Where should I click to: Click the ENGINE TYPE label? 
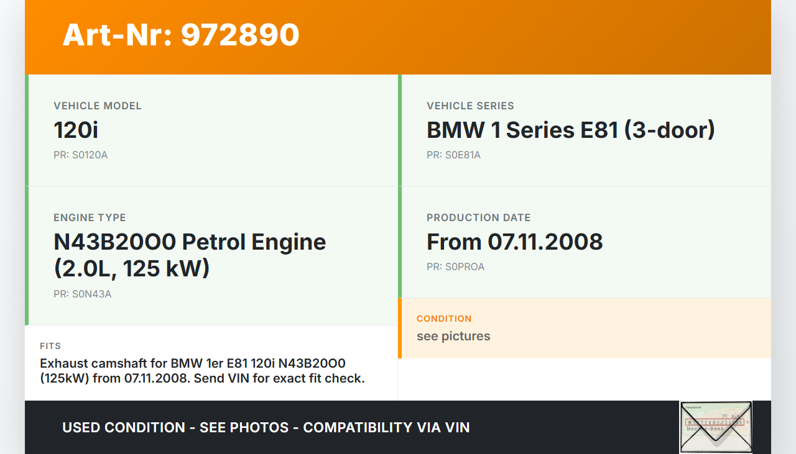pos(90,217)
